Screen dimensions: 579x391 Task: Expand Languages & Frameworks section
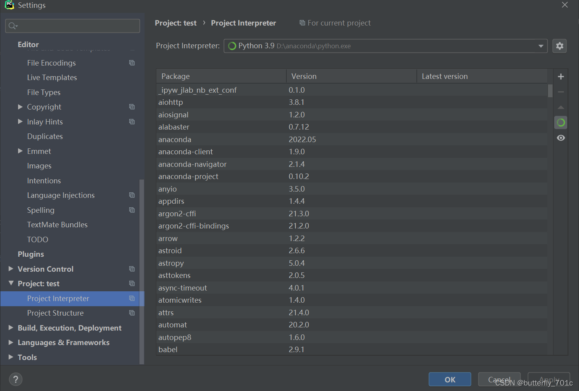pos(11,342)
